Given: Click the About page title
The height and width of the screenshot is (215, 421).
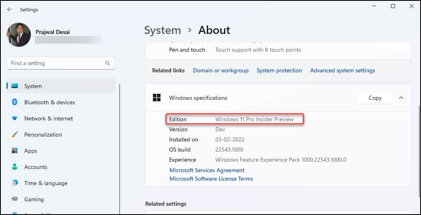Looking at the screenshot, I should [214, 30].
